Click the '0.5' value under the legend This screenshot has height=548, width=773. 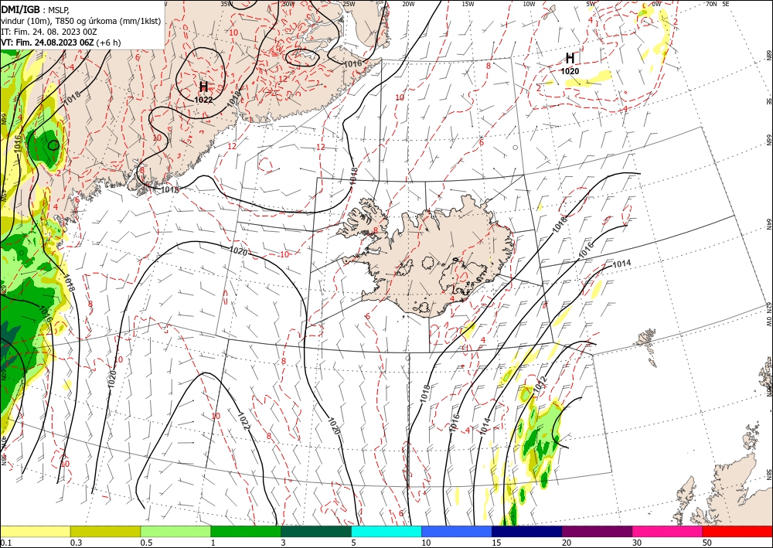(x=145, y=542)
